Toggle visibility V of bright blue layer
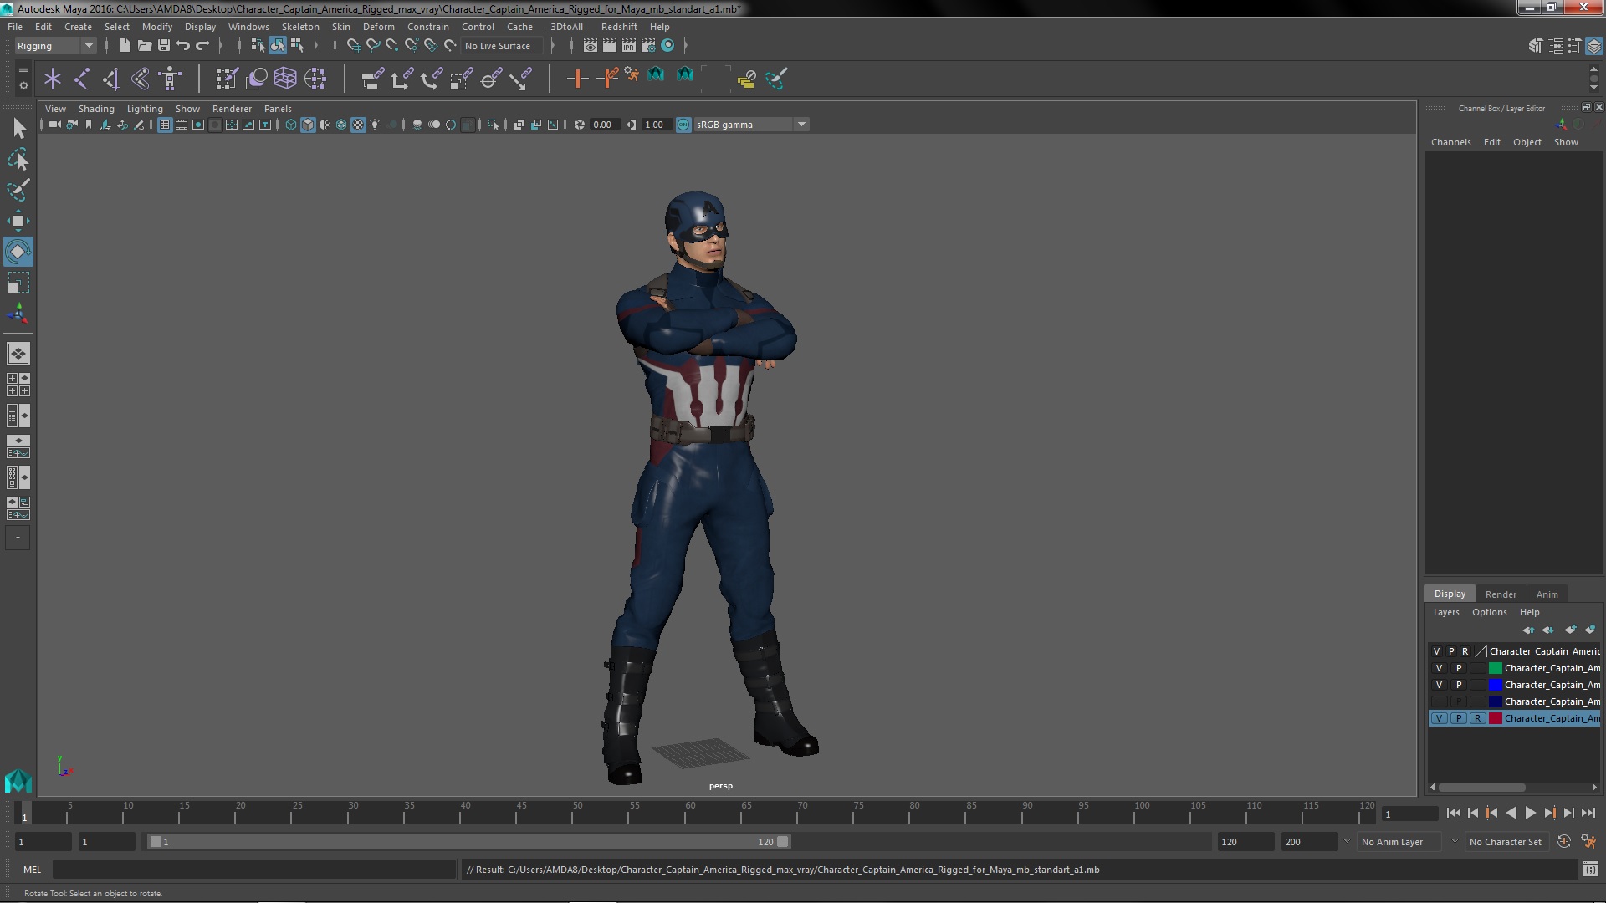1606x903 pixels. click(1439, 685)
